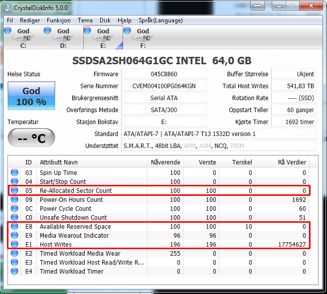This screenshot has height=294, width=327.
Task: Switch to disk C: tab
Action: (23, 38)
